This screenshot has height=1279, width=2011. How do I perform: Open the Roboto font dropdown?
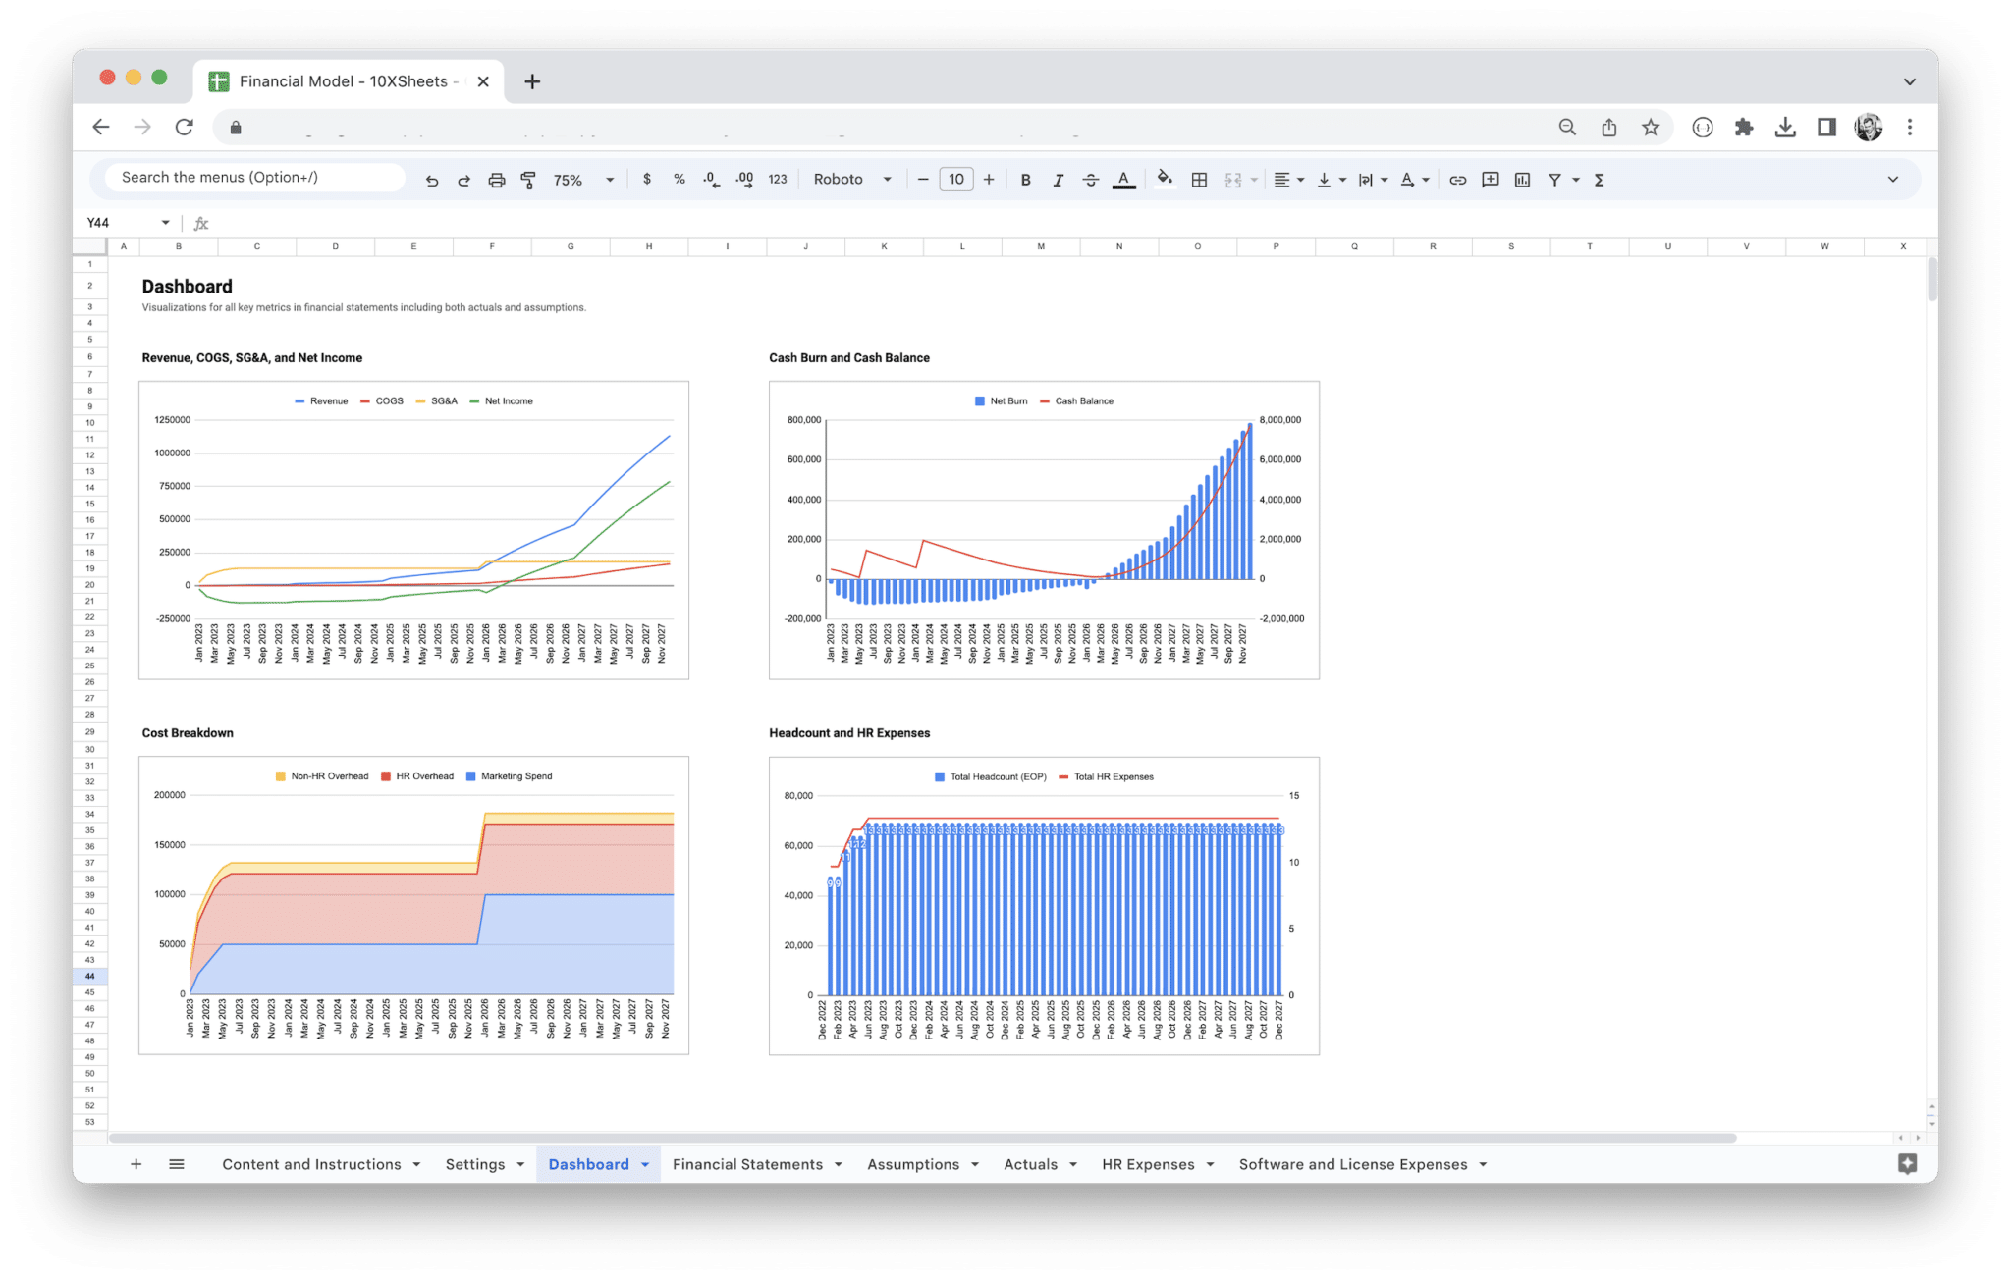point(850,180)
